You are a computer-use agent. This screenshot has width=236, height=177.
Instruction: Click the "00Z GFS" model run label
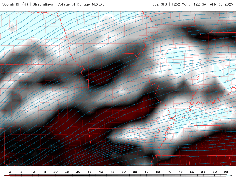click(160, 4)
